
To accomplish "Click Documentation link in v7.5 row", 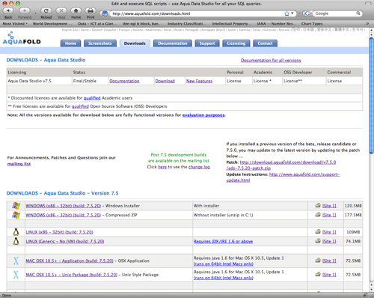I will point(124,81).
